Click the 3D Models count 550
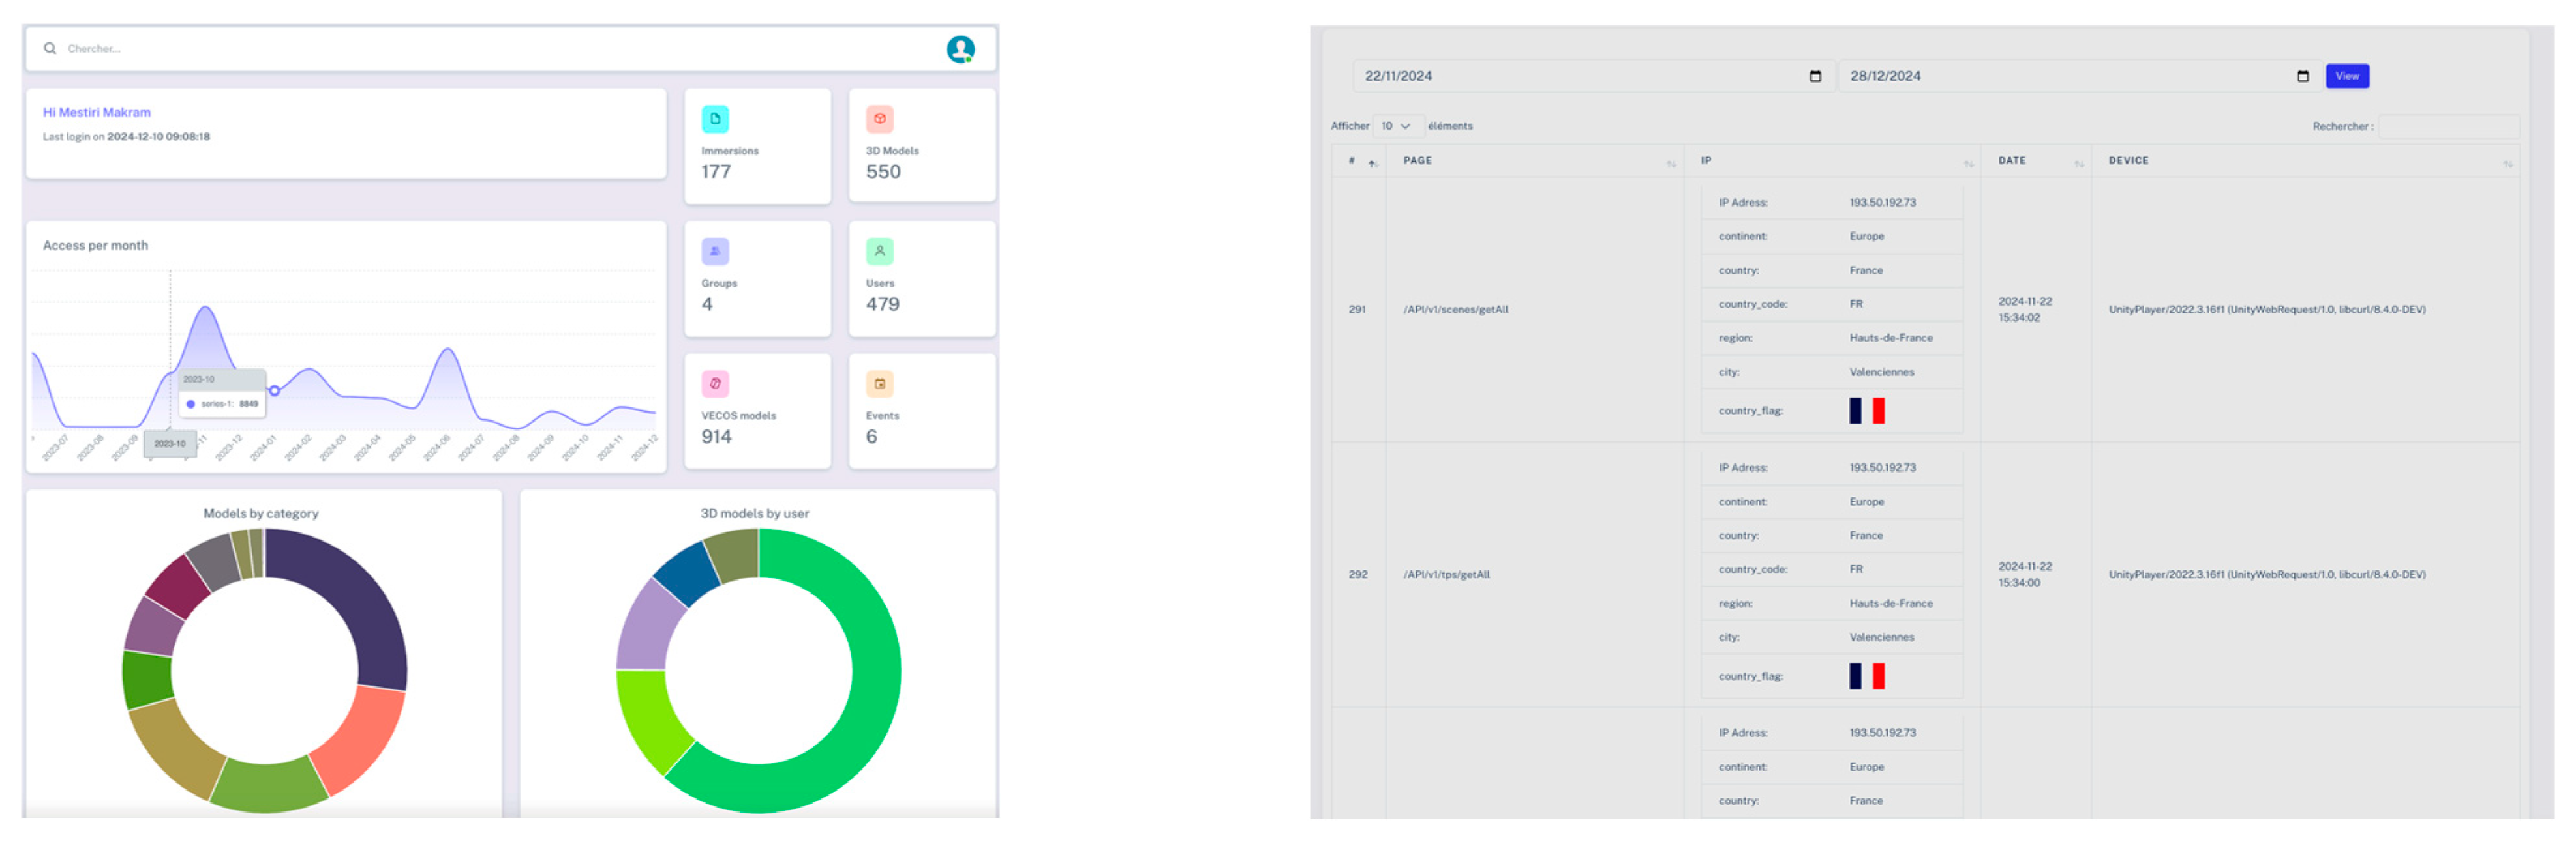2576x844 pixels. (883, 172)
